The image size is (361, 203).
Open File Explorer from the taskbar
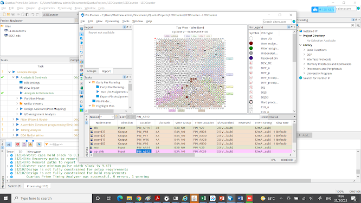(130, 198)
